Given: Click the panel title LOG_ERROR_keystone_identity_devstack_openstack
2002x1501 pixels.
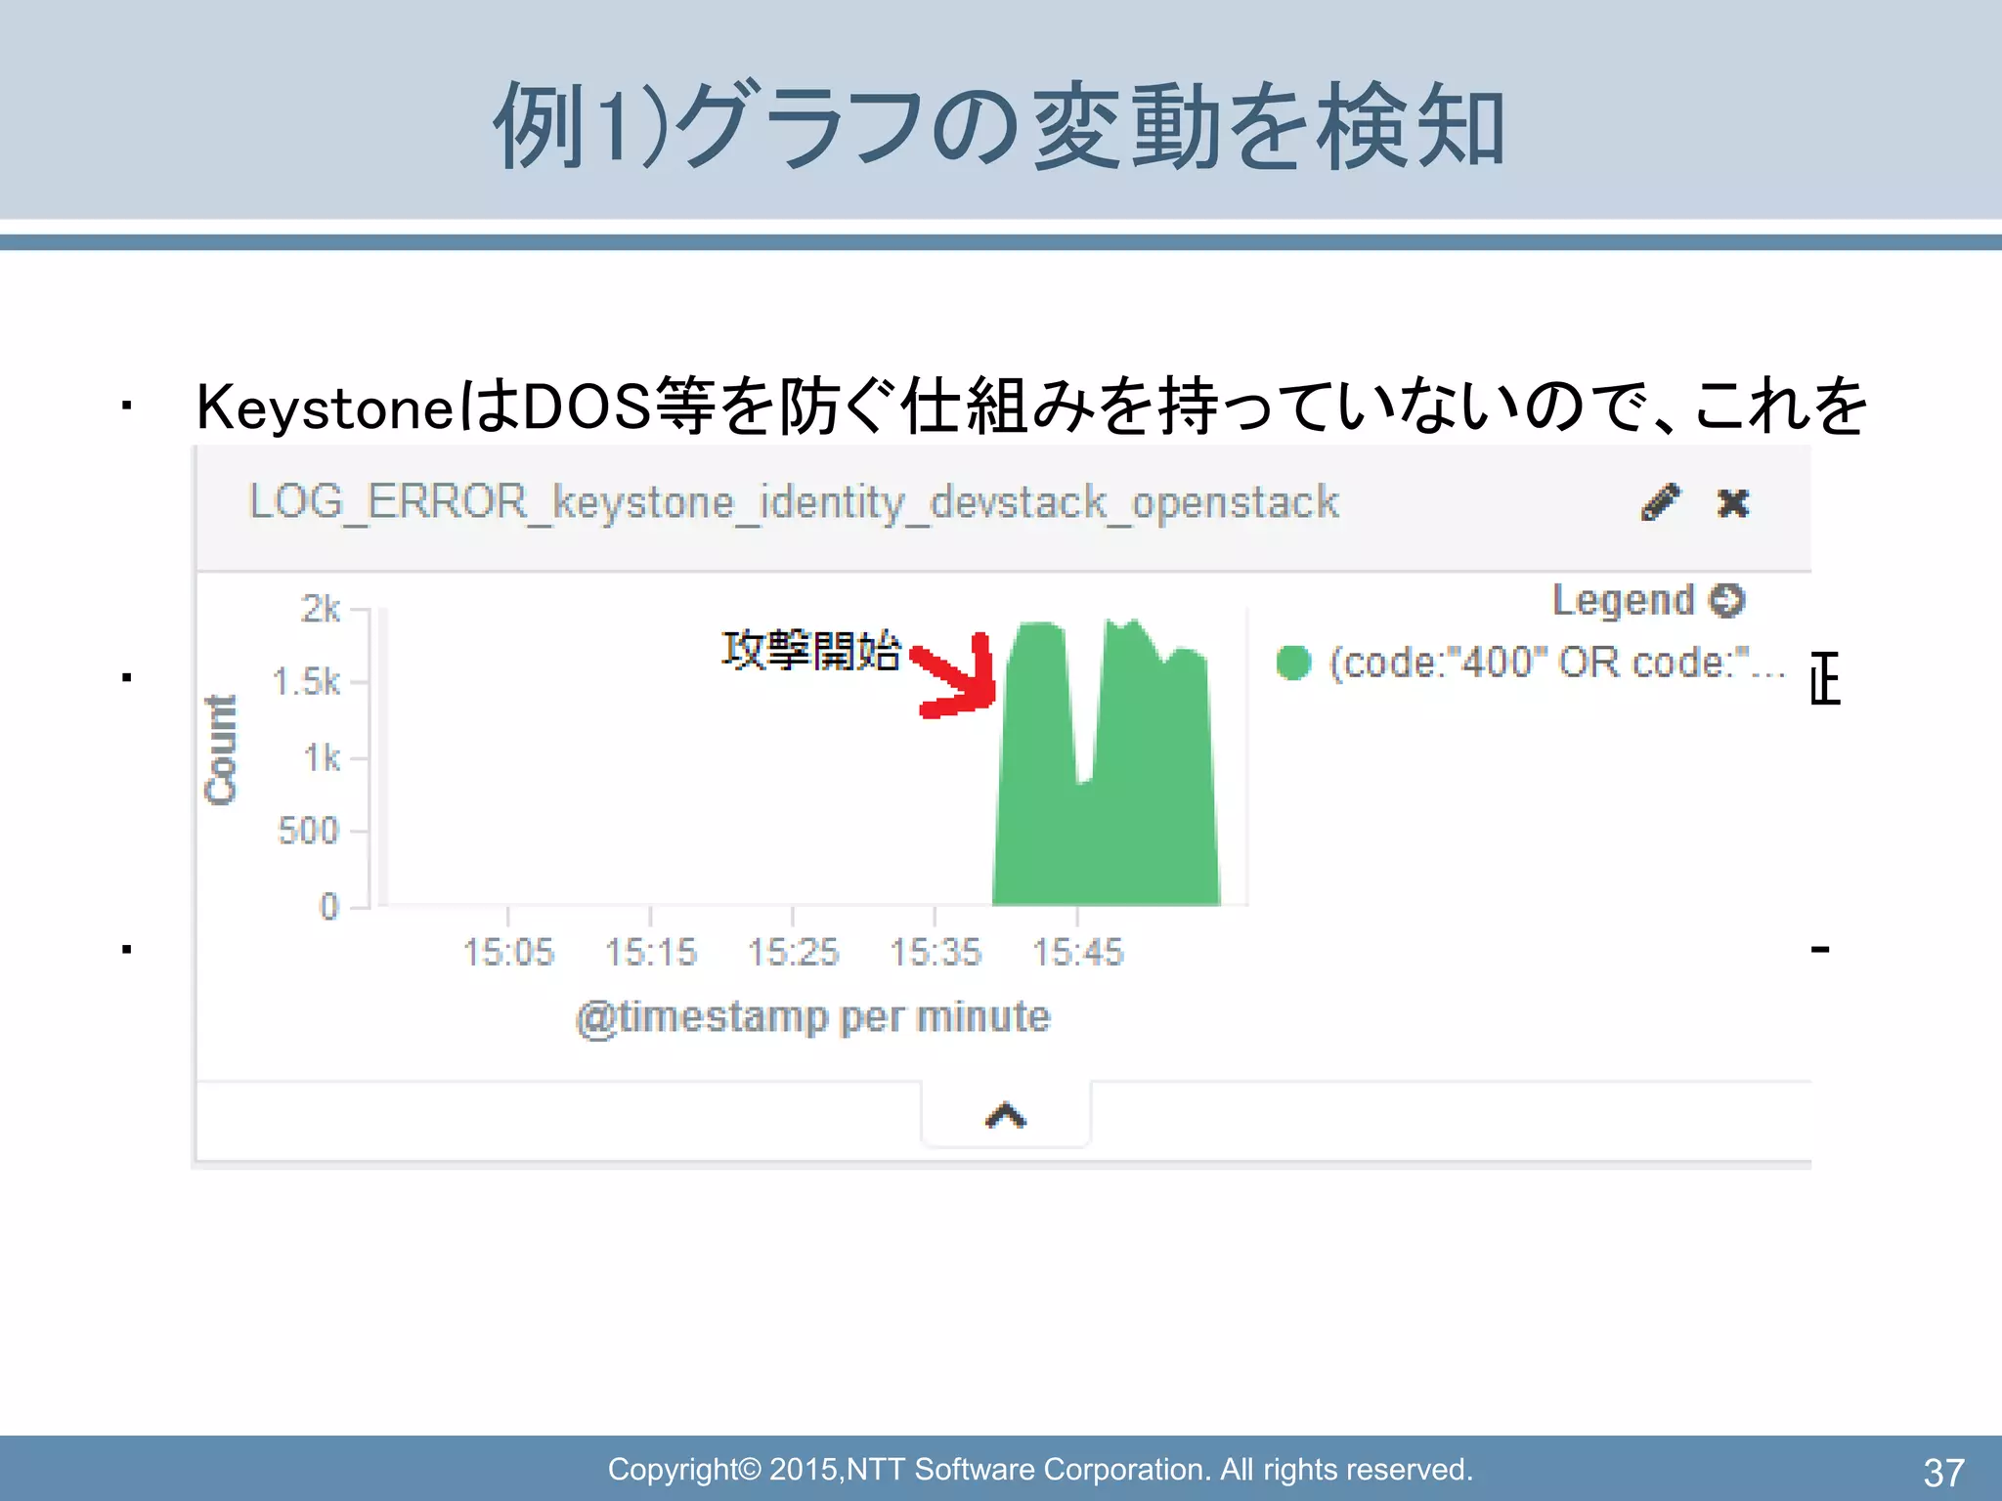Looking at the screenshot, I should (x=794, y=502).
